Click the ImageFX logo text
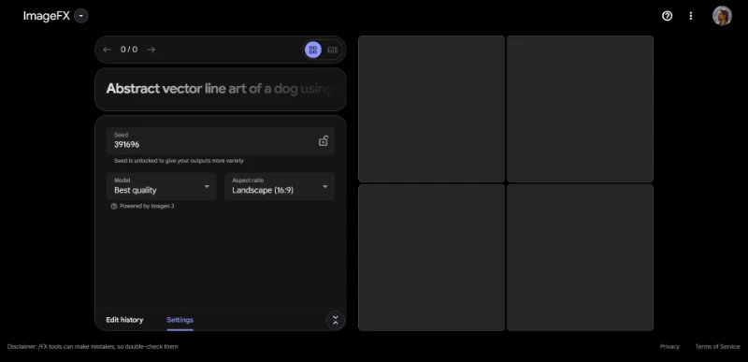The width and height of the screenshot is (748, 362). coord(46,16)
